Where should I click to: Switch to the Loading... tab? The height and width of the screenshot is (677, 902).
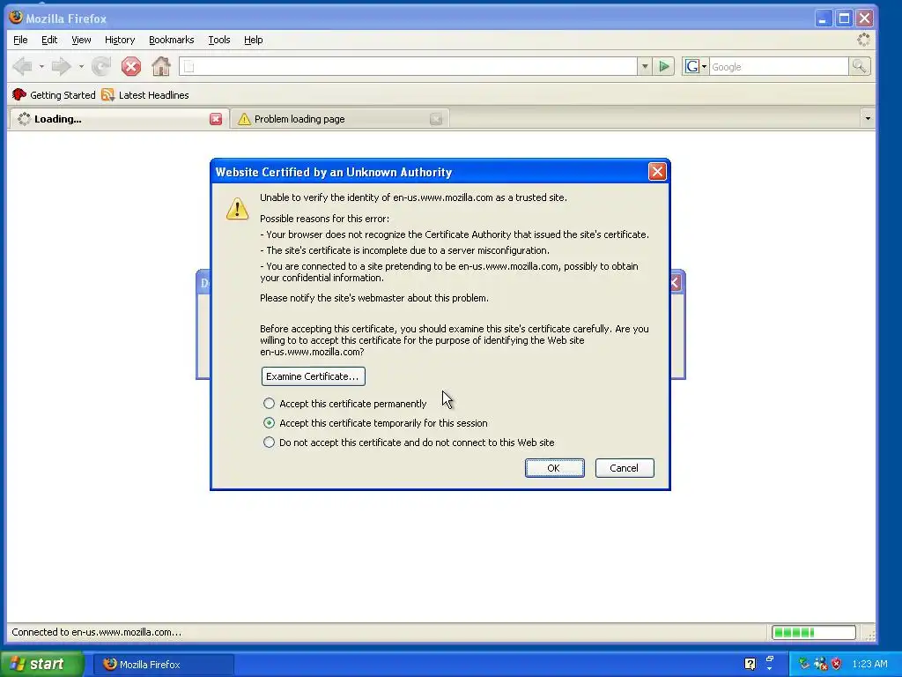tap(119, 119)
